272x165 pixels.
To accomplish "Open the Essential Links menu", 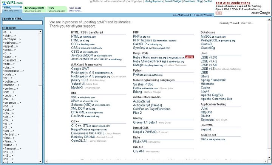I will coord(181,15).
